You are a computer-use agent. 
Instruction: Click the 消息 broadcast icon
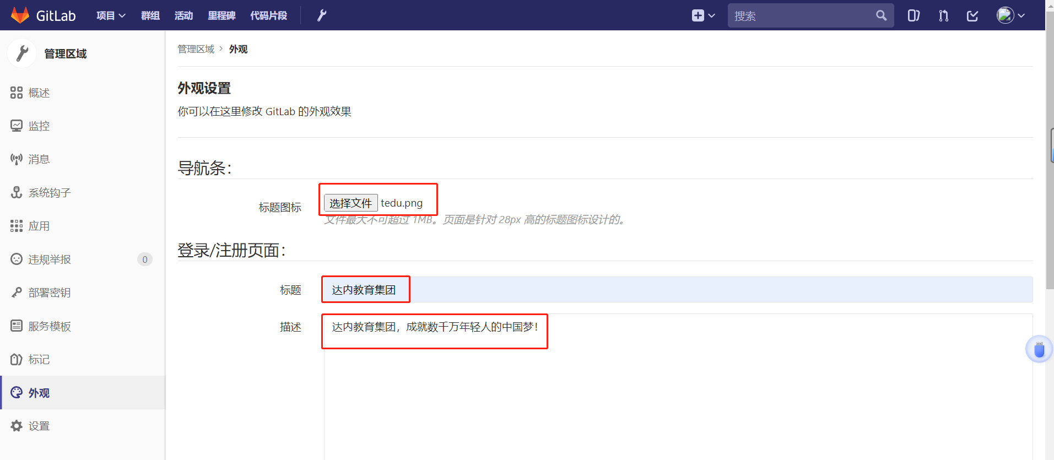coord(17,159)
